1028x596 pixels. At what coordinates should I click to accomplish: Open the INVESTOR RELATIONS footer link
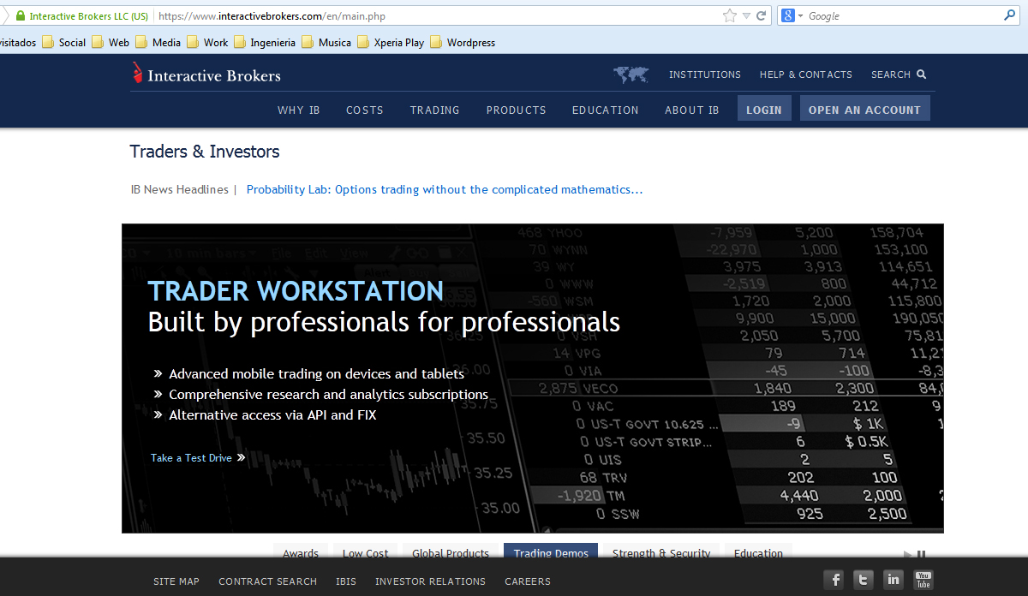[x=430, y=581]
